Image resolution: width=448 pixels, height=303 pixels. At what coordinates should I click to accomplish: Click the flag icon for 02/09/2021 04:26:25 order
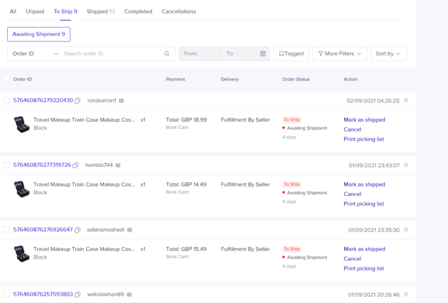pyautogui.click(x=406, y=101)
